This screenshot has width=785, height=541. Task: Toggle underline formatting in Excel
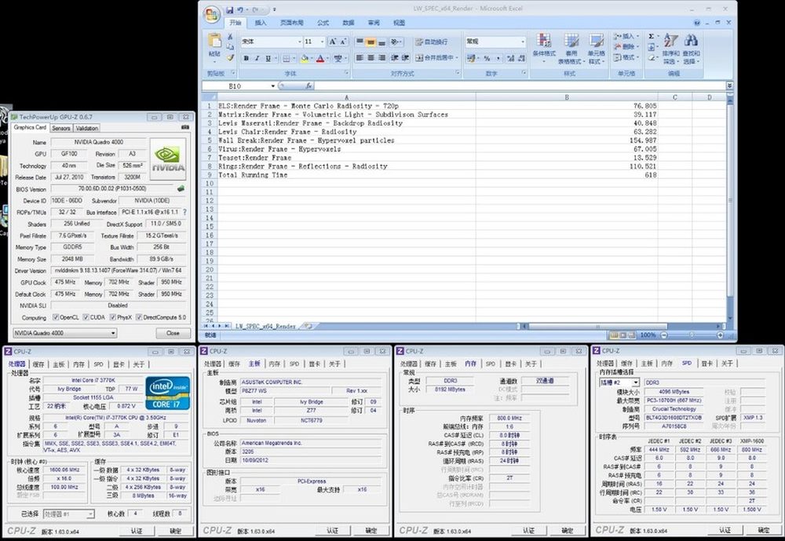pos(268,59)
